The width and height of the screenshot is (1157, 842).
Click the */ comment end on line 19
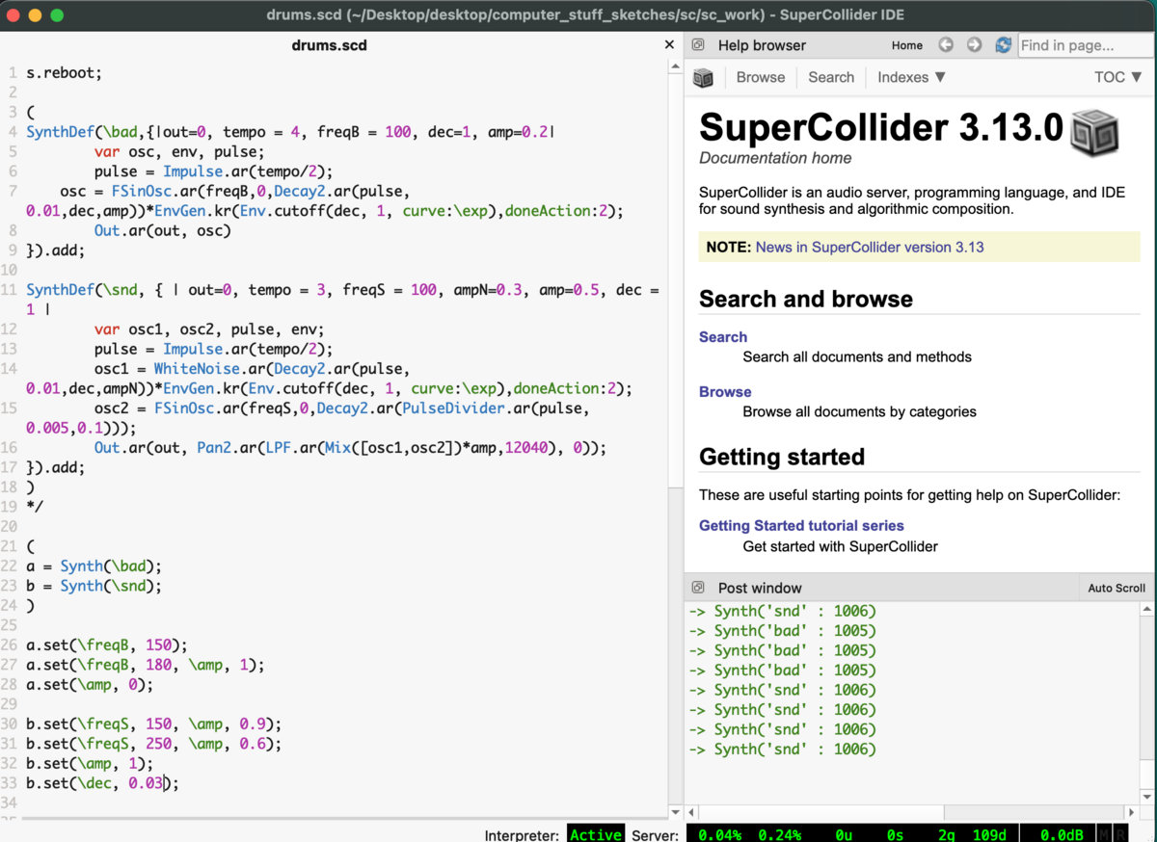35,507
